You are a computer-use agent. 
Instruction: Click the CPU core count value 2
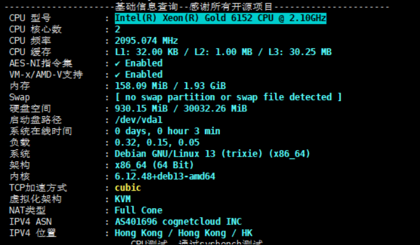[x=118, y=29]
